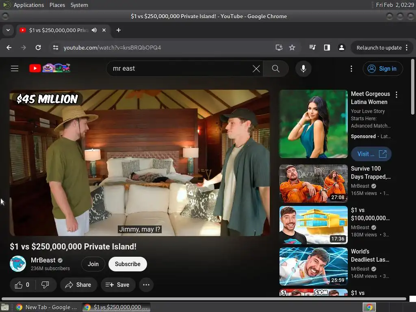416x312 pixels.
Task: Toggle the Chrome side panel
Action: (x=327, y=48)
